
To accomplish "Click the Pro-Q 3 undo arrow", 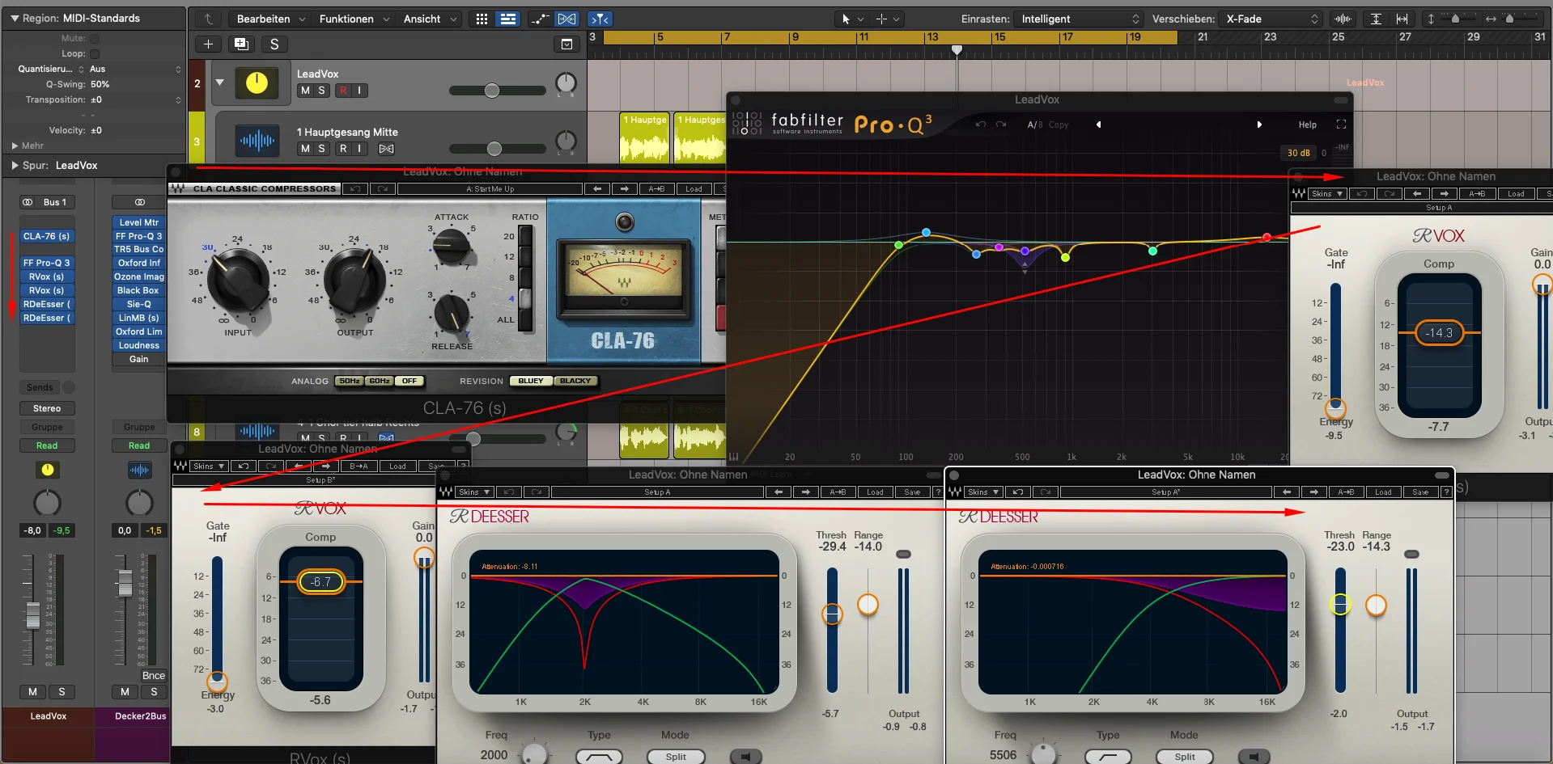I will [x=981, y=125].
